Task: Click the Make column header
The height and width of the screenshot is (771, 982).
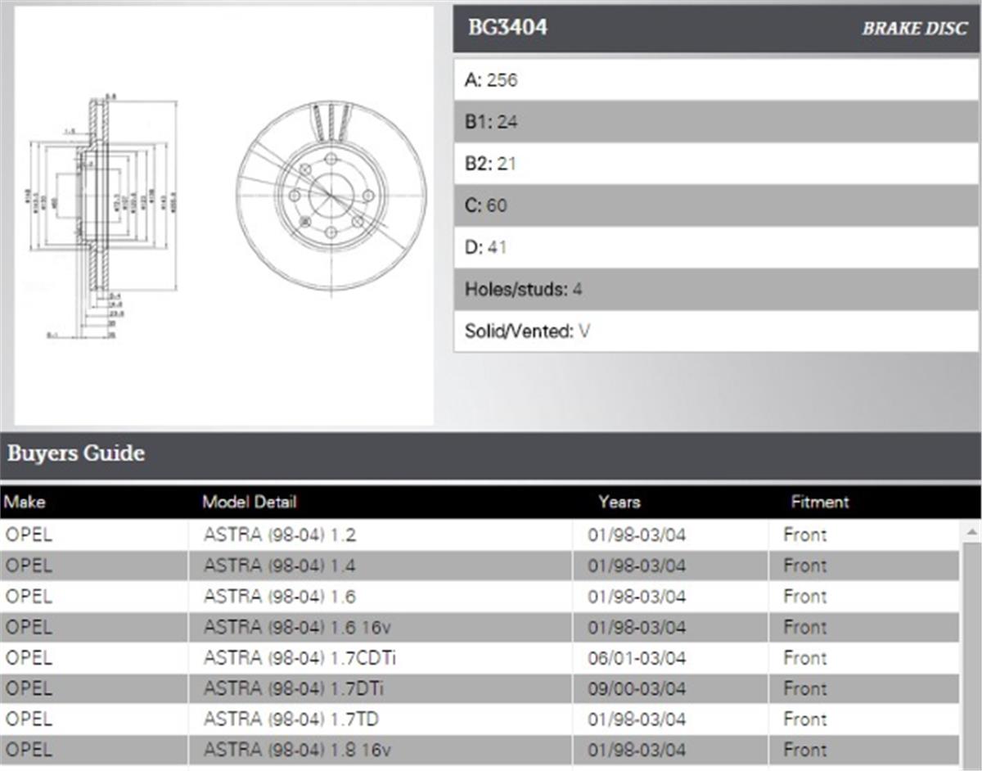Action: click(x=25, y=502)
